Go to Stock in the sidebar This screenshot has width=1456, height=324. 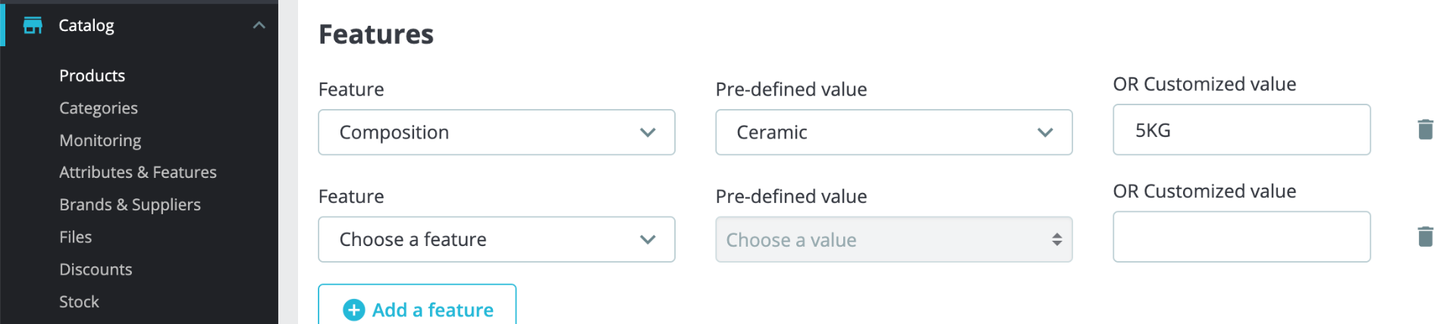tap(79, 302)
